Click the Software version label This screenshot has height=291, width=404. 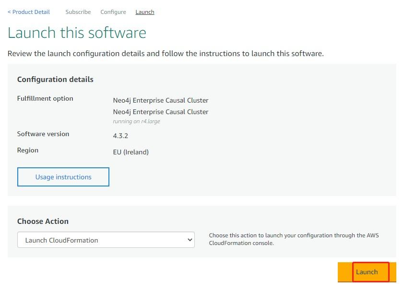pos(43,134)
